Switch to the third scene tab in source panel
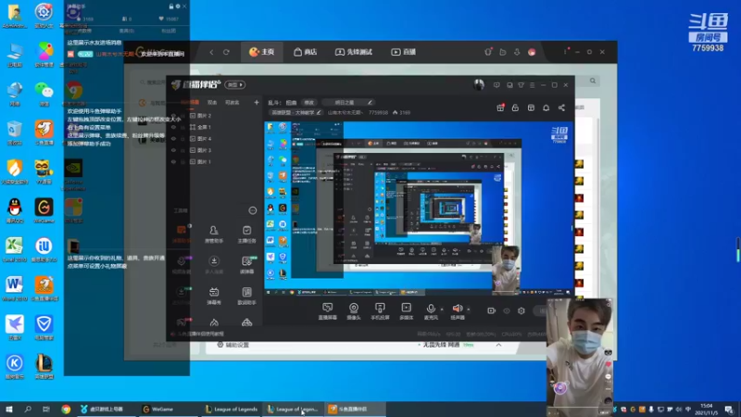The image size is (741, 417). pyautogui.click(x=232, y=102)
